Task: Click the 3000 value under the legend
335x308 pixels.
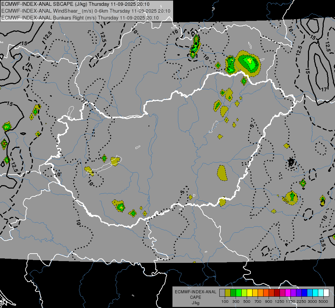Action: (312, 301)
